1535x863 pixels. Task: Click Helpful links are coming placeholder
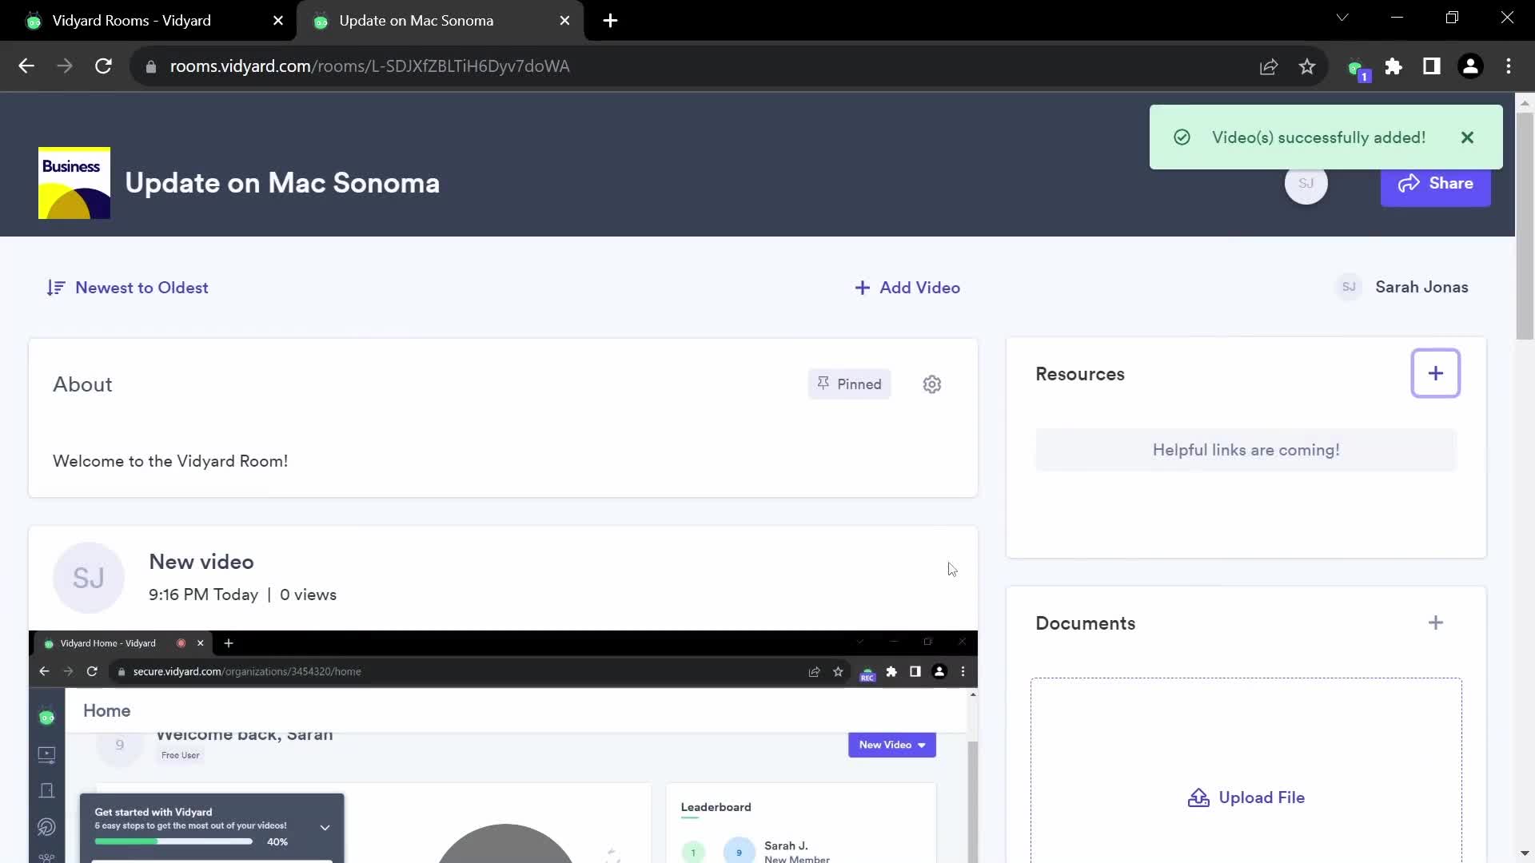(x=1246, y=450)
